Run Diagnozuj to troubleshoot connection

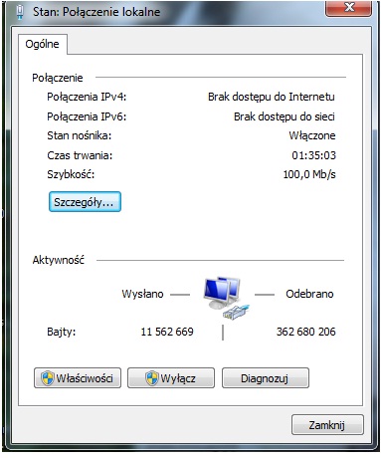[x=266, y=377]
